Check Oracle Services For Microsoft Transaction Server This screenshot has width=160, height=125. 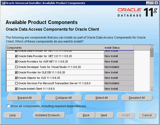16,83
